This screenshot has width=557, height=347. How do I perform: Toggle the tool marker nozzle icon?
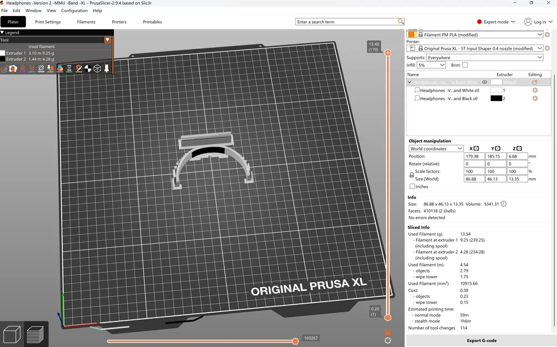(x=106, y=68)
